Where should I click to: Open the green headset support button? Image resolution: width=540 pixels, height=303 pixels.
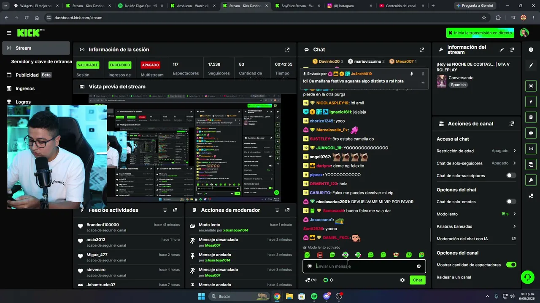click(527, 277)
